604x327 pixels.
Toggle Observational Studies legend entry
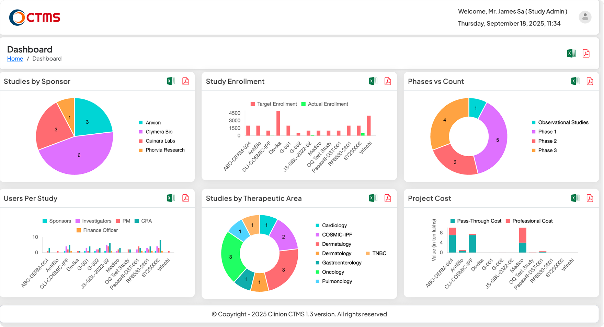(x=560, y=122)
